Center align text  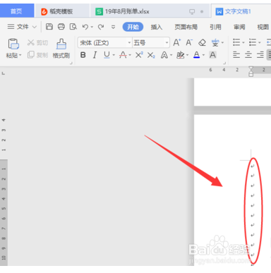tap(248, 55)
